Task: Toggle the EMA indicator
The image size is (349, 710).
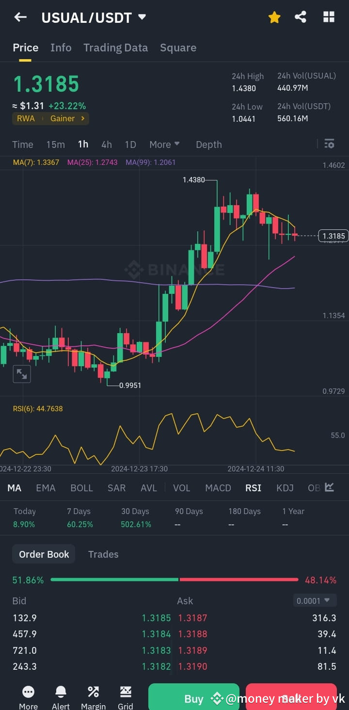Action: coord(46,488)
